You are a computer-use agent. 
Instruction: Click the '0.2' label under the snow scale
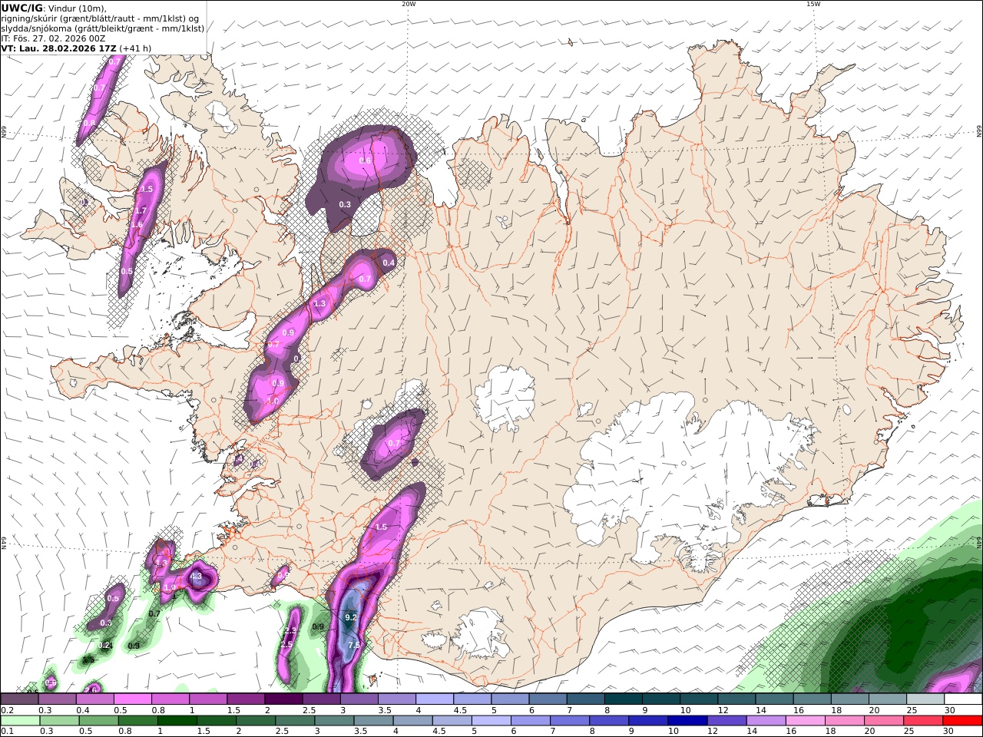click(7, 710)
